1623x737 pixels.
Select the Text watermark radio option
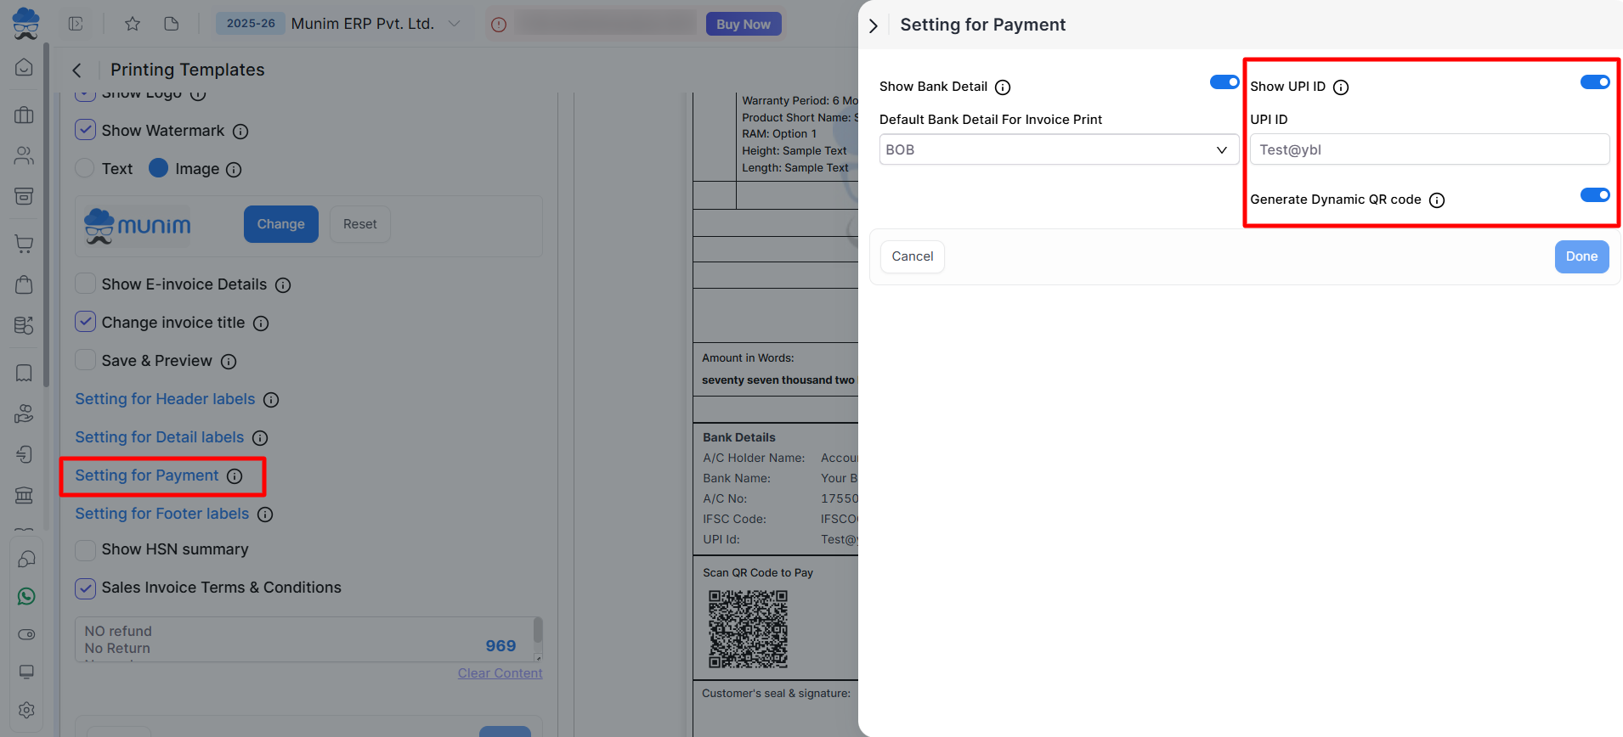[x=85, y=168]
